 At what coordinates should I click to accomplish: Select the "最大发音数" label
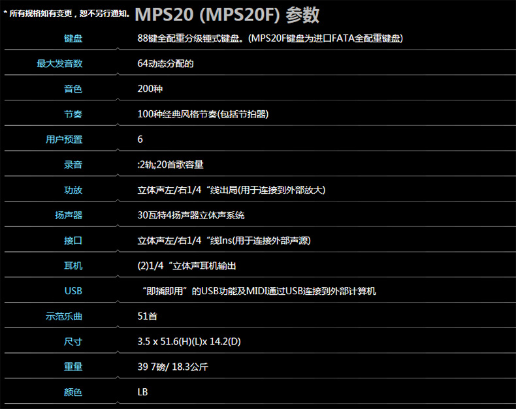[59, 63]
